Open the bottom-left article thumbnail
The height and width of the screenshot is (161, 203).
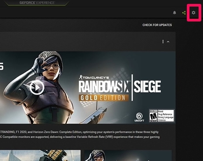click(40, 155)
